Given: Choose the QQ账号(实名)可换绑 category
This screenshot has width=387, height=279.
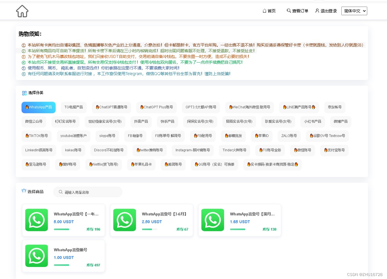Looking at the screenshot, I should point(214,165).
